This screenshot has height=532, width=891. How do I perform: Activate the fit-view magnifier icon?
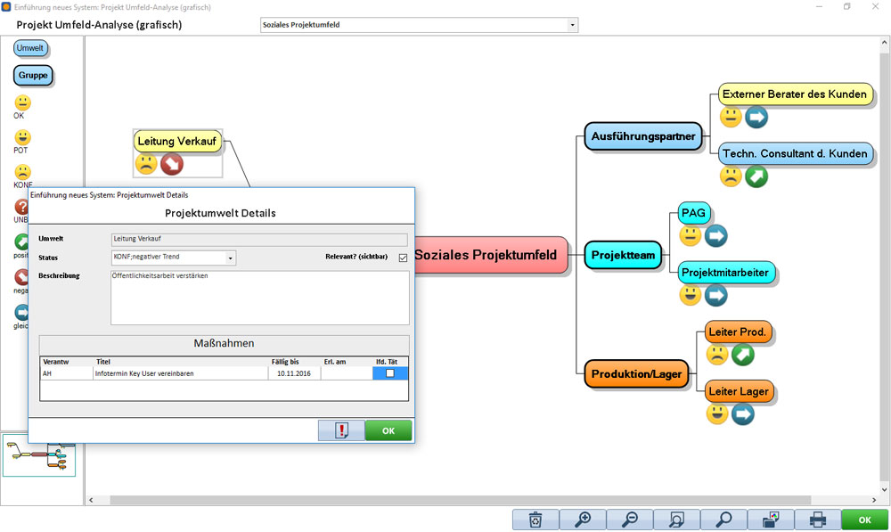point(677,519)
